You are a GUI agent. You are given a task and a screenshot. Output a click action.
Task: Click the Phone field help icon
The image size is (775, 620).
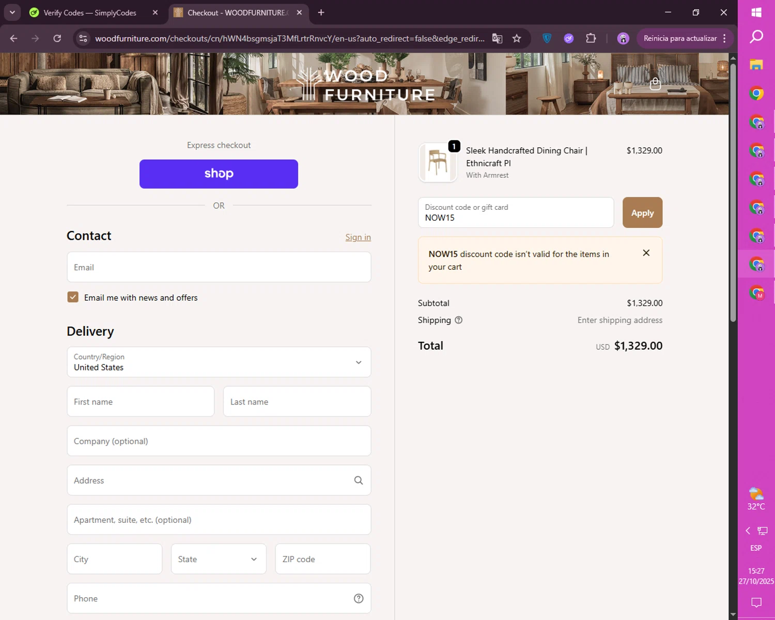pyautogui.click(x=359, y=598)
